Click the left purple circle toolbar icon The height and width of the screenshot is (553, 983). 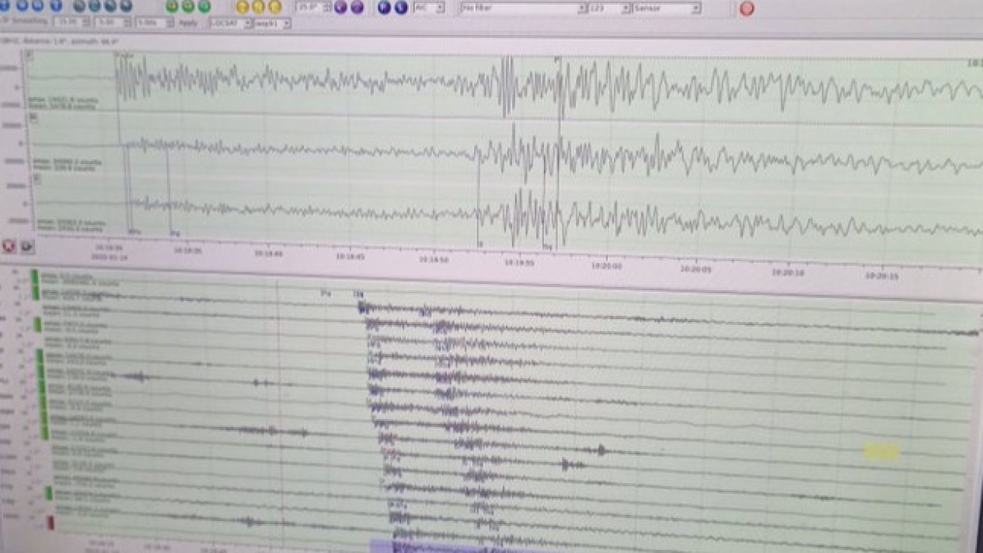[x=340, y=8]
